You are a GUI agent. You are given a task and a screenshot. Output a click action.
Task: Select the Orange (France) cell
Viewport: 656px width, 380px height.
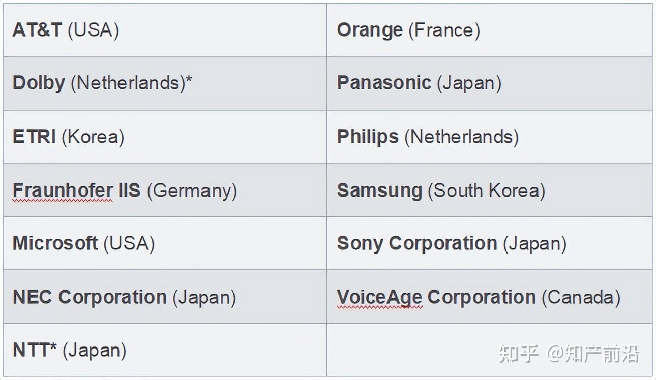[x=489, y=30]
